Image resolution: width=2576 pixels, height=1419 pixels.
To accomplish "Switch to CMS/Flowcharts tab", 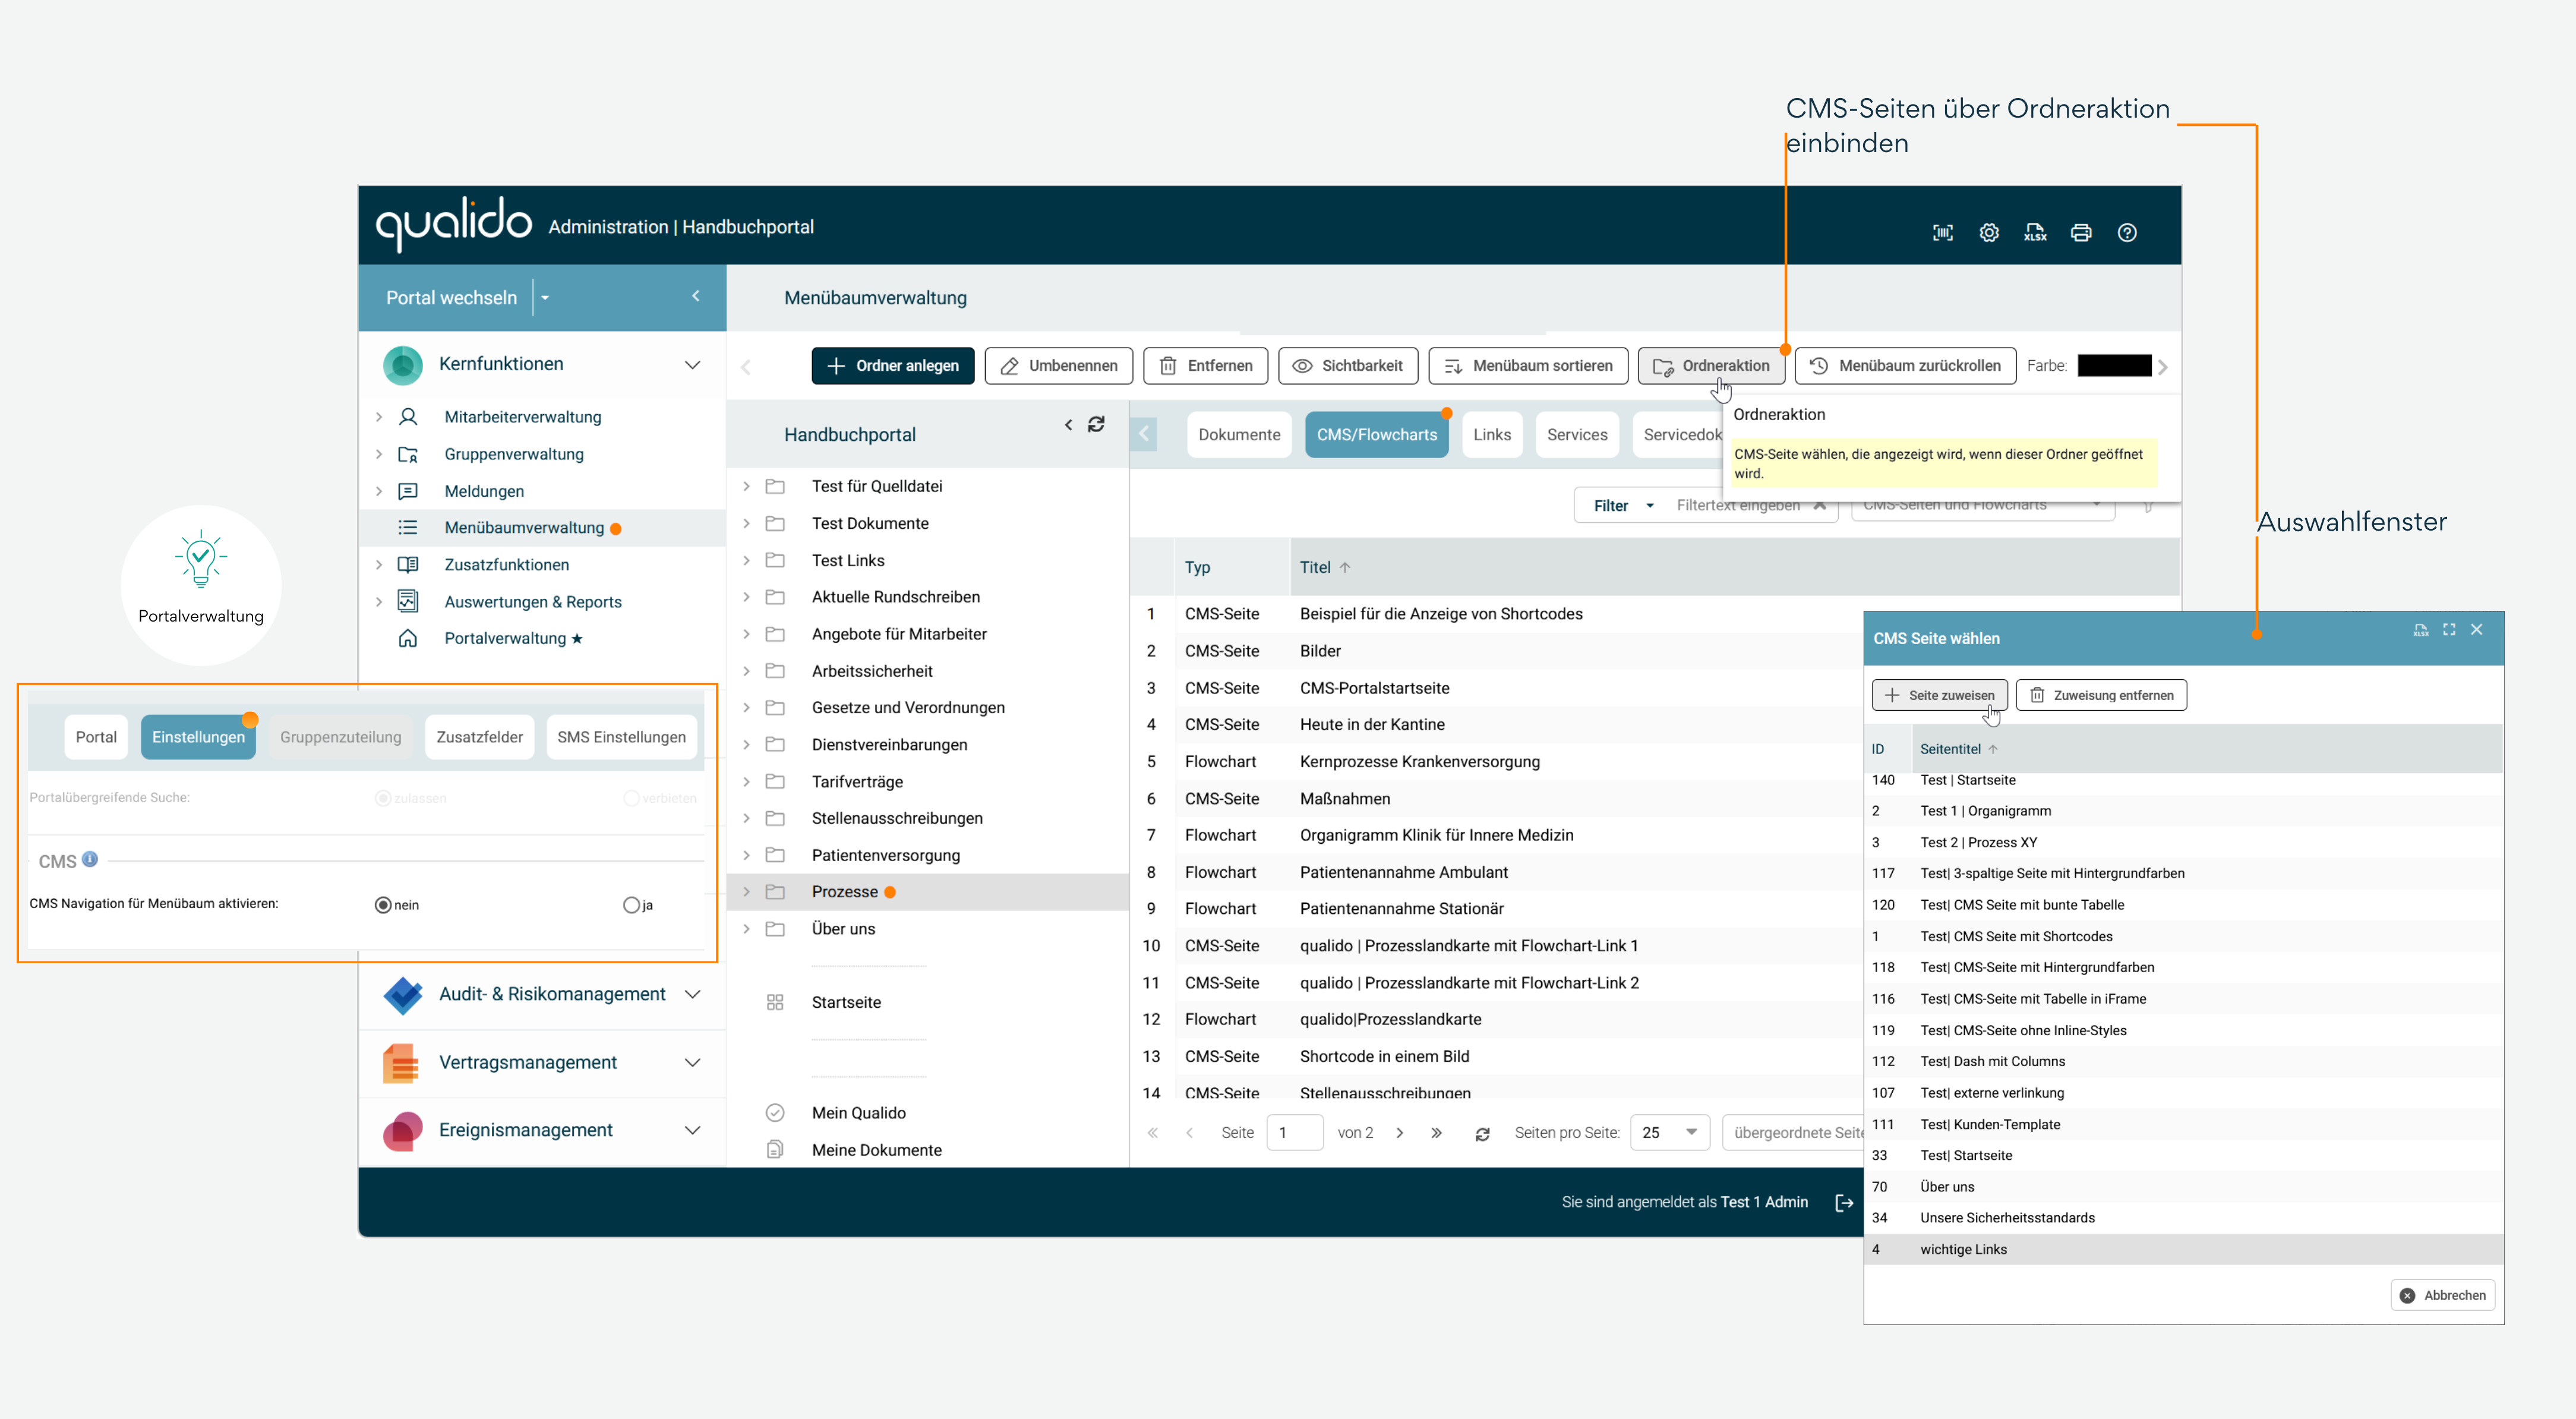I will pos(1376,435).
